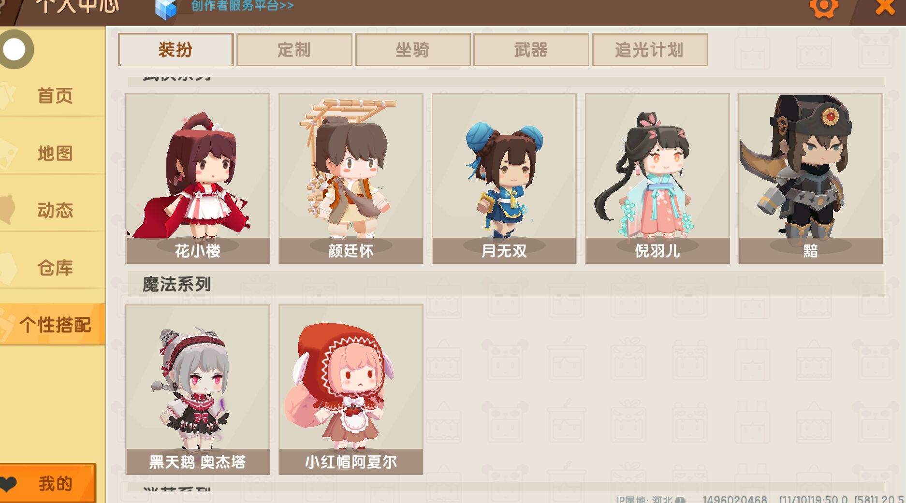Choose the 黑天鹅 奥杰塔 skin
906x503 pixels.
(x=198, y=390)
